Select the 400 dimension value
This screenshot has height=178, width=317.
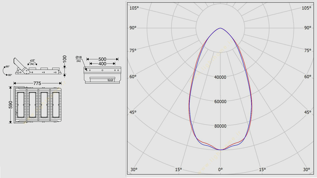102,64
